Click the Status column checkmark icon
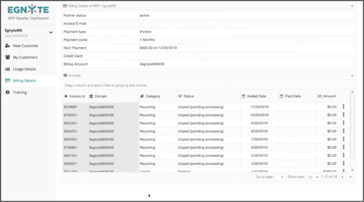Image resolution: width=364 pixels, height=202 pixels. (180, 96)
